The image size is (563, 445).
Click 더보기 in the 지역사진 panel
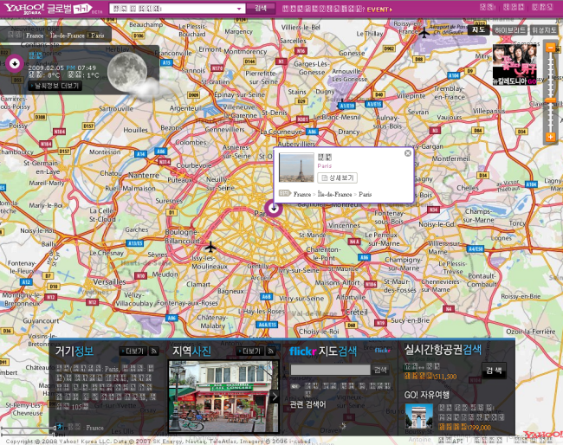249,351
